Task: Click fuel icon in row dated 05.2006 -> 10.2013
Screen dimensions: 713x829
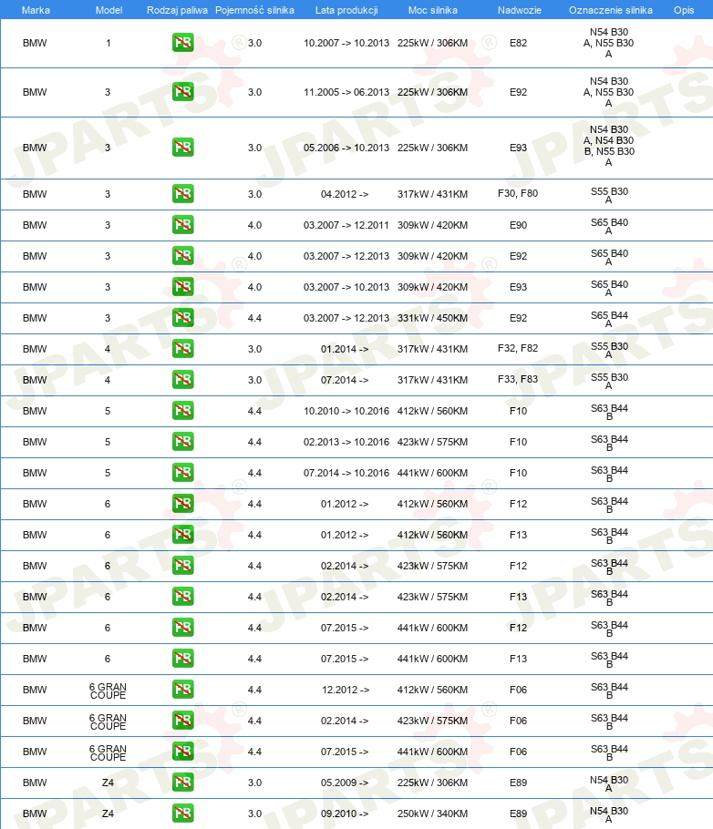Action: pos(182,147)
